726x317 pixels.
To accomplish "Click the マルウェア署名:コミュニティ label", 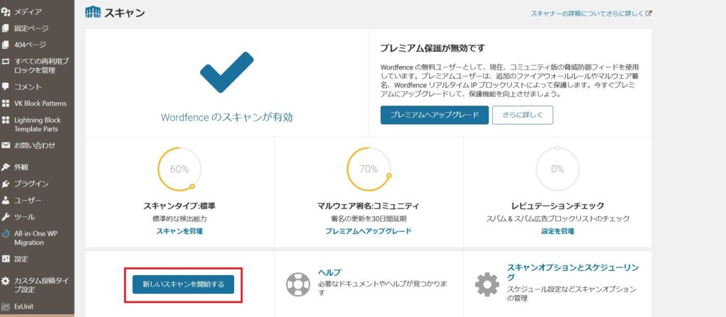I will [x=369, y=206].
